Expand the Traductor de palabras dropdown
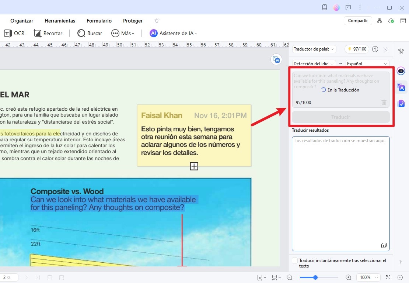The width and height of the screenshot is (409, 283). click(314, 49)
